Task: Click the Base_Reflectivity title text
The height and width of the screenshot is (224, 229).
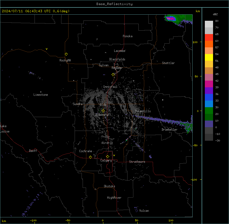Action: pyautogui.click(x=114, y=4)
